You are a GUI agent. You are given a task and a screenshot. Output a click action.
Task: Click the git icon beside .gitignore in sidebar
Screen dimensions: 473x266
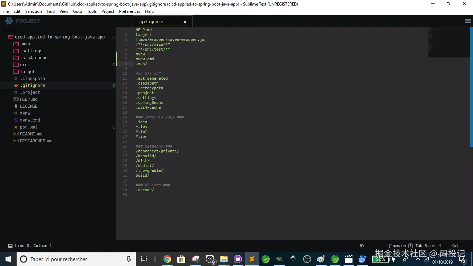tap(16, 86)
